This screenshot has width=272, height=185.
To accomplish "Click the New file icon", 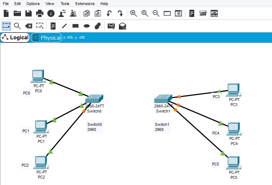I will (6, 13).
